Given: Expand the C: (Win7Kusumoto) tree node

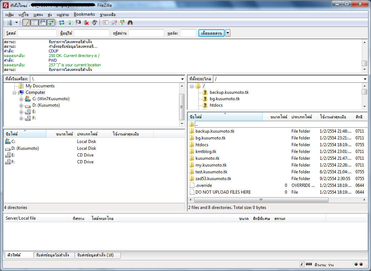Looking at the screenshot, I should point(21,99).
